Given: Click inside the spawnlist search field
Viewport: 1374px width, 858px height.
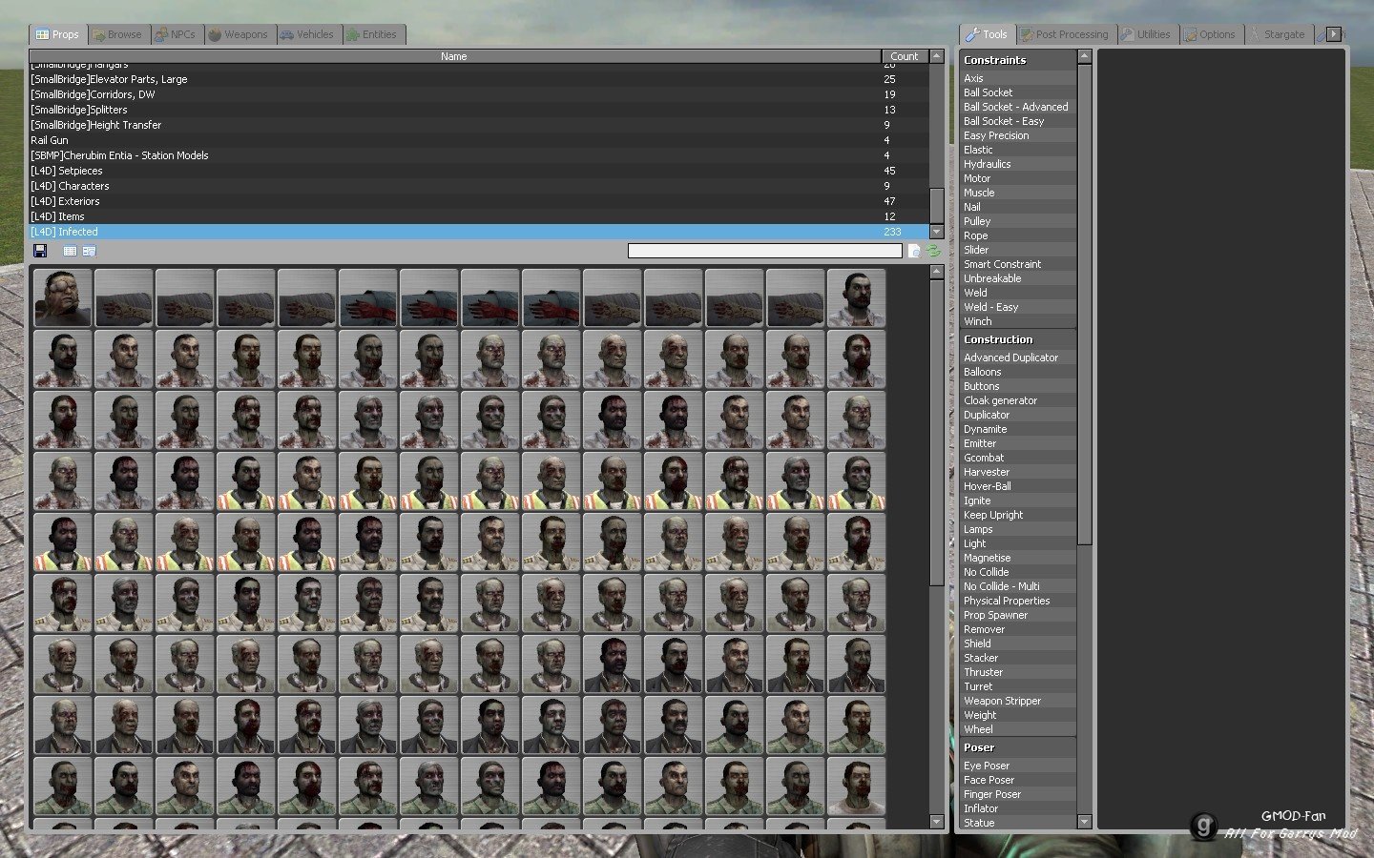Looking at the screenshot, I should click(x=763, y=251).
